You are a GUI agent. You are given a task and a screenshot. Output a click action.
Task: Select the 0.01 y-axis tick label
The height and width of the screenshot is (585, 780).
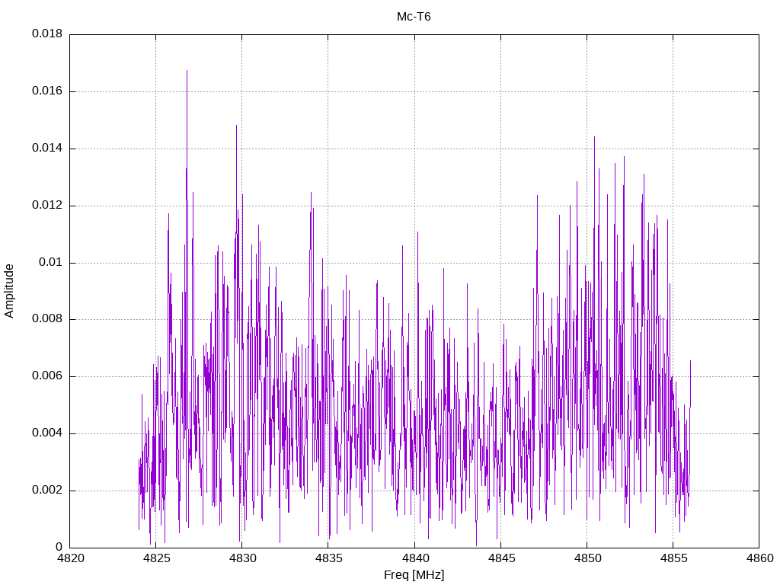[51, 263]
